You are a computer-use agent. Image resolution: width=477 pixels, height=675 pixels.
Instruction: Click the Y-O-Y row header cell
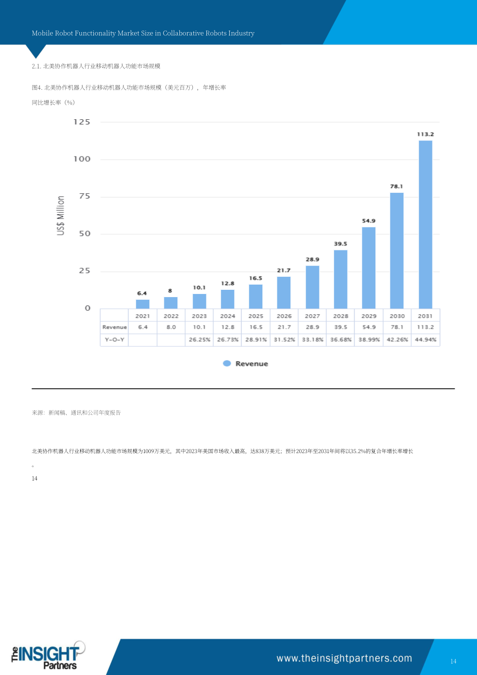click(114, 340)
